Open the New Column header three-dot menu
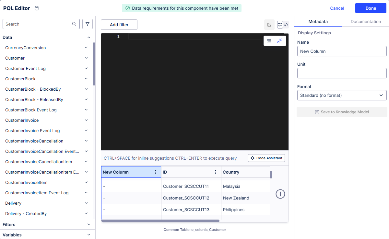Viewport: 389px width, 239px height. 156,172
